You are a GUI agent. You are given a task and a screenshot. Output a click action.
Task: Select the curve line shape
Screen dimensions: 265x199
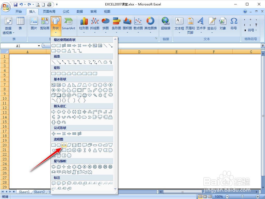click(100, 62)
